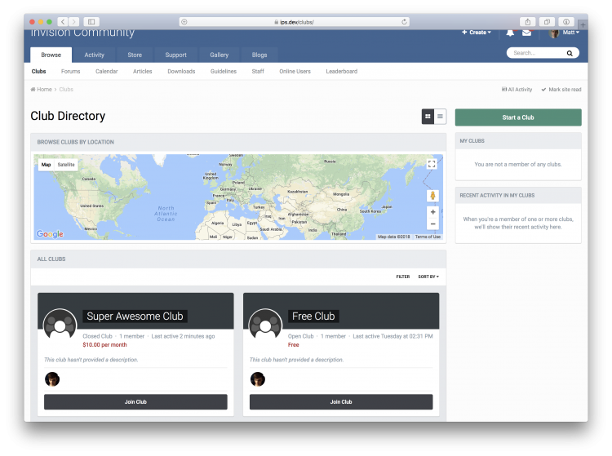Select the Support tab
612x456 pixels.
tap(175, 55)
